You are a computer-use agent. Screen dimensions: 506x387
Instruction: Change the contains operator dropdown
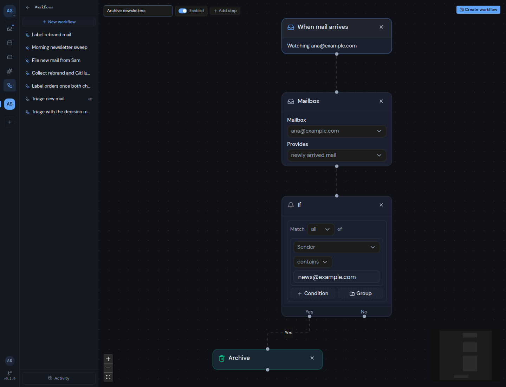pos(312,262)
